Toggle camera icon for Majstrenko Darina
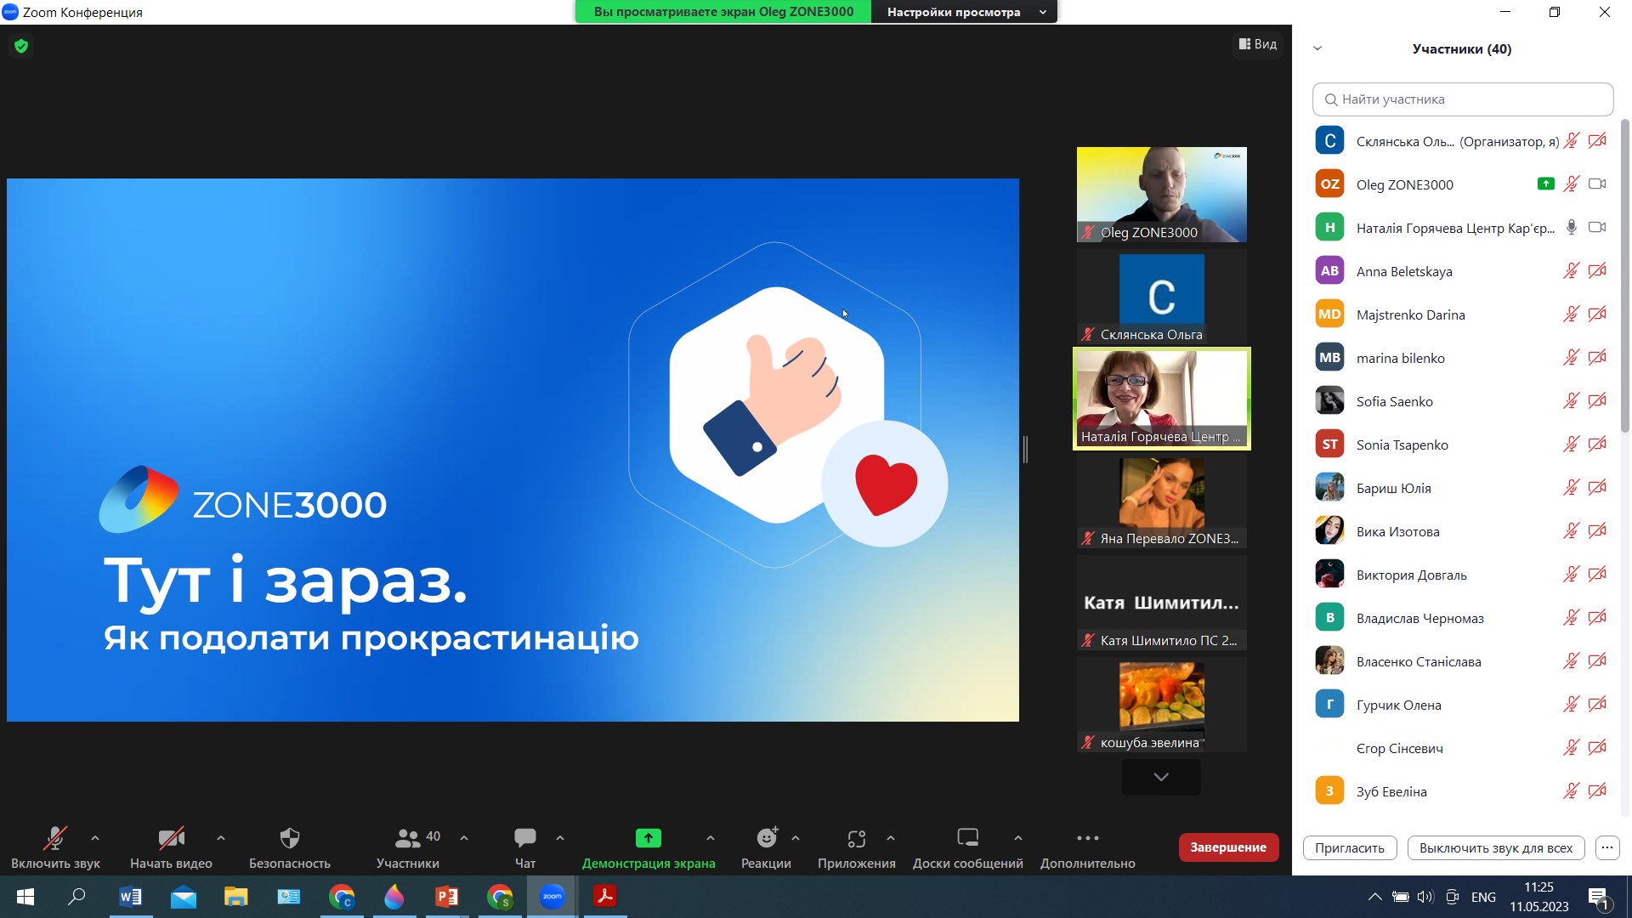 tap(1597, 314)
